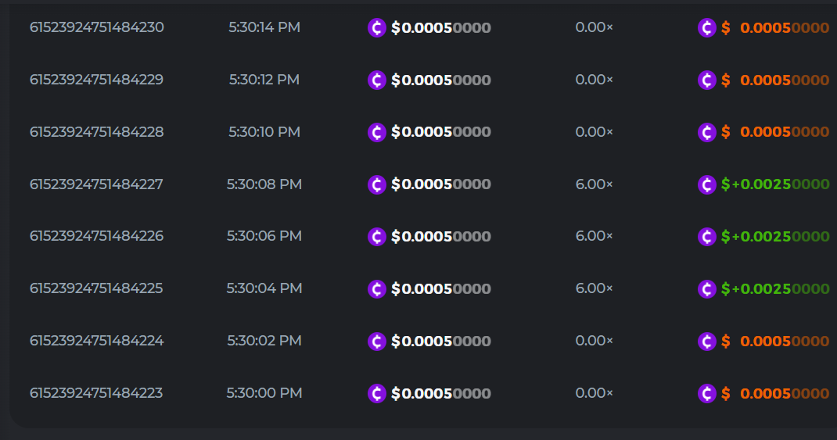Select bet ID 61523924751484228
837x440 pixels.
(97, 132)
